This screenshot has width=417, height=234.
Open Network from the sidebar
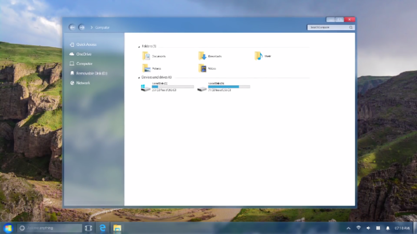83,83
